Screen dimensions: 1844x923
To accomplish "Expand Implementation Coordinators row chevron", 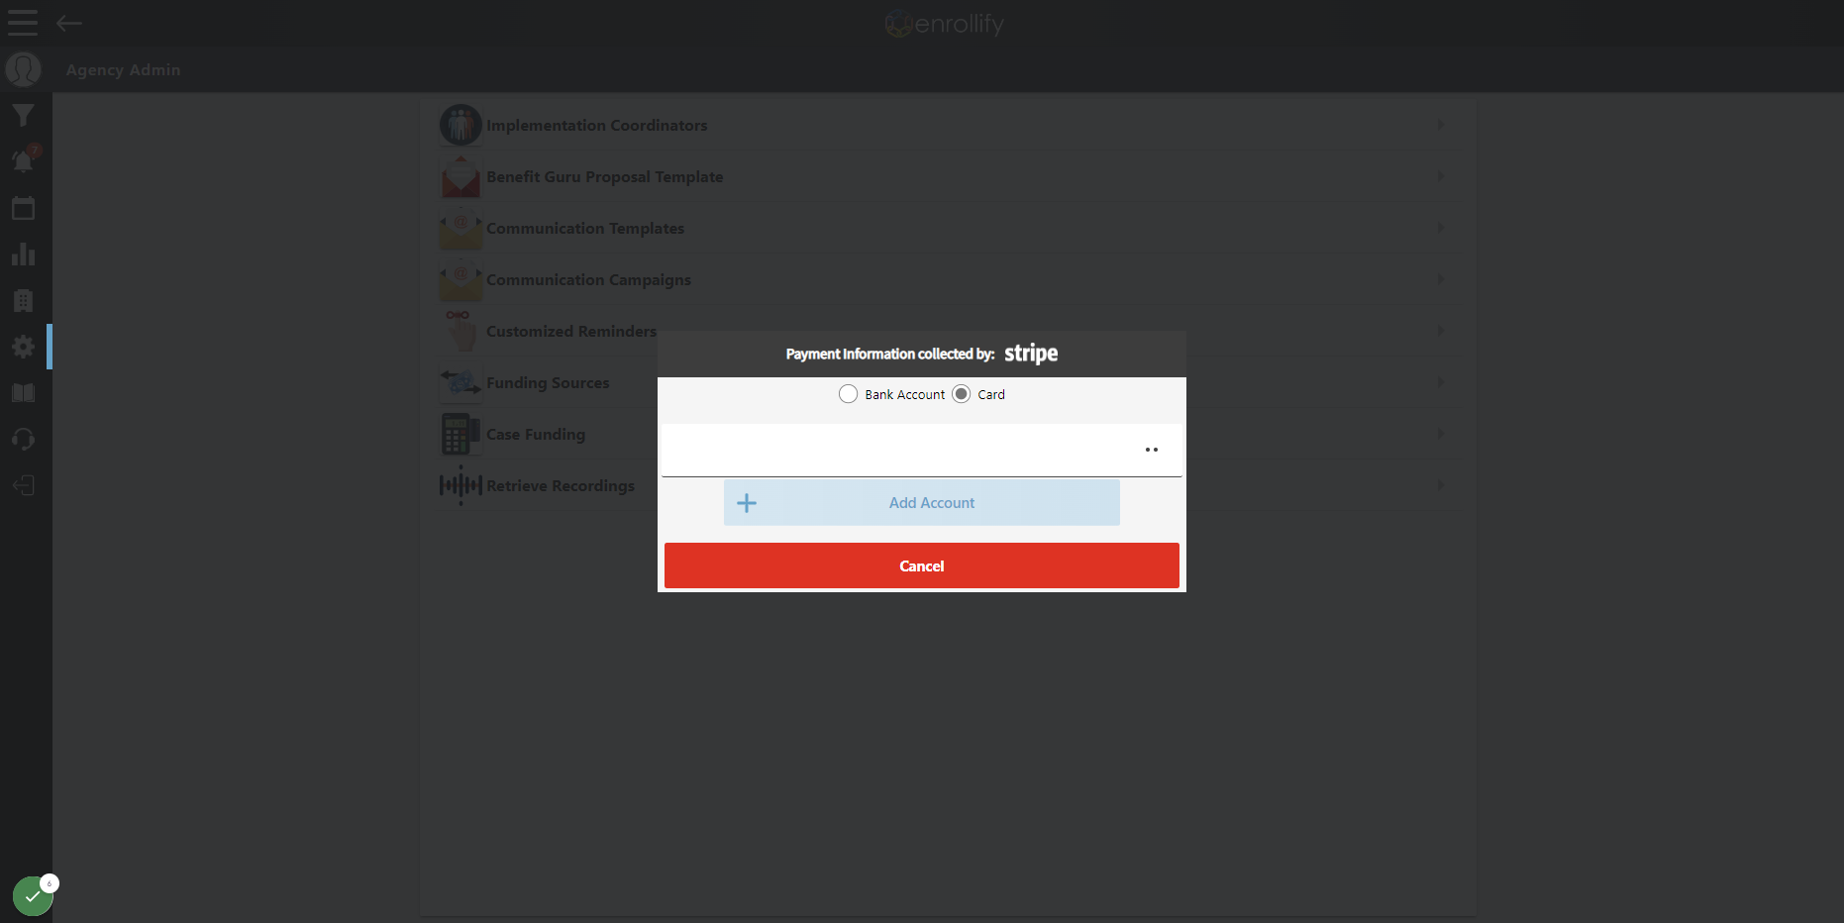I will [1440, 126].
